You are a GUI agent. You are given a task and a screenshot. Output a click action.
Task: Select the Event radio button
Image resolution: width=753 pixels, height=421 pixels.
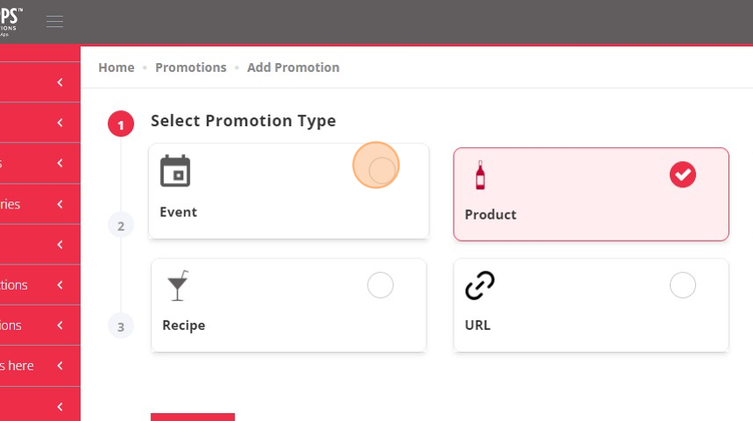click(x=381, y=170)
